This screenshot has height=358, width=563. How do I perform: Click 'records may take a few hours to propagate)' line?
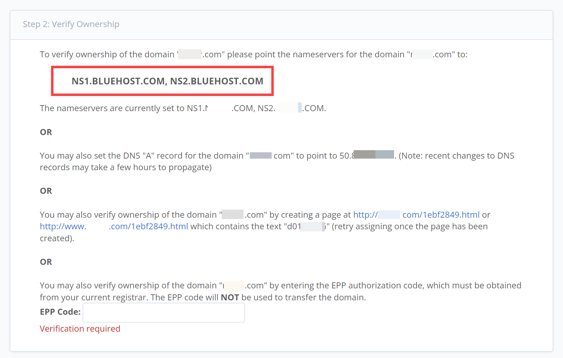[126, 167]
